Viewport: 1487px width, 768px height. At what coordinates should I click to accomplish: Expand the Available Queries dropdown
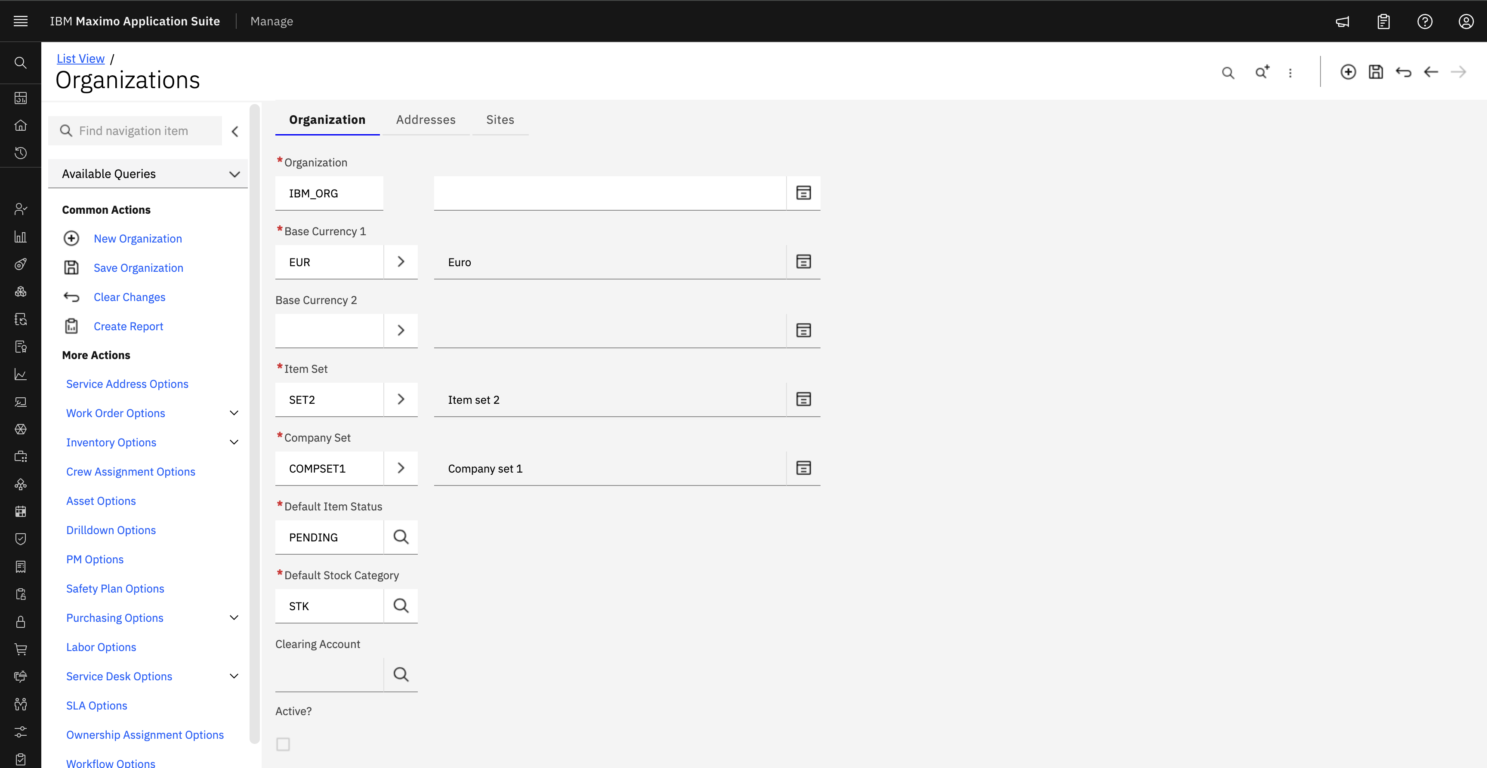click(x=148, y=174)
